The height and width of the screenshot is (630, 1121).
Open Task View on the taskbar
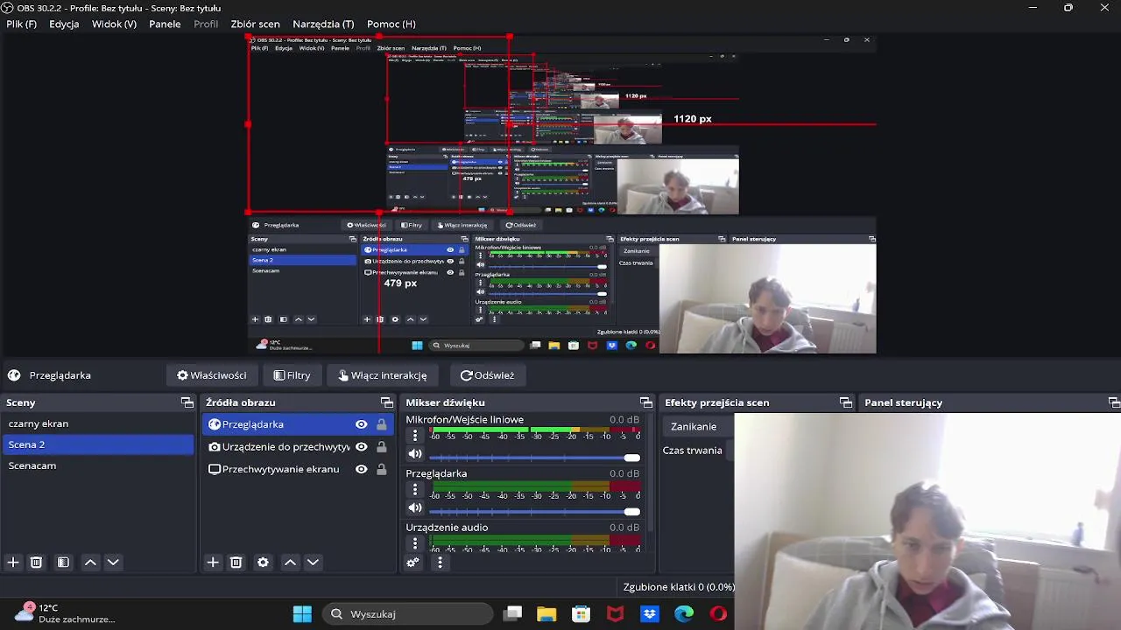(x=513, y=614)
